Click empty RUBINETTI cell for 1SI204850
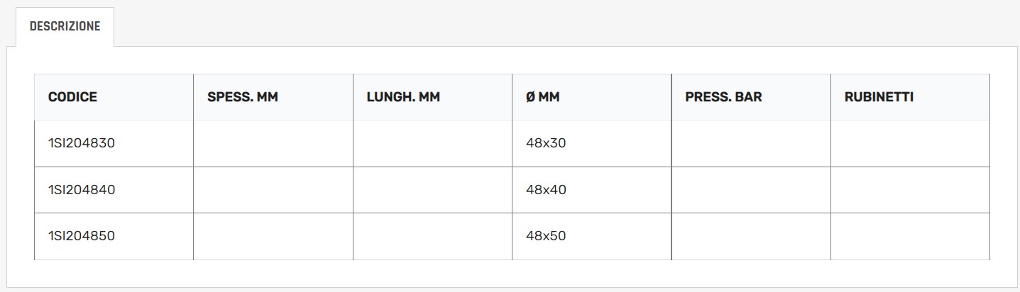Viewport: 1020px width, 292px height. (x=909, y=236)
